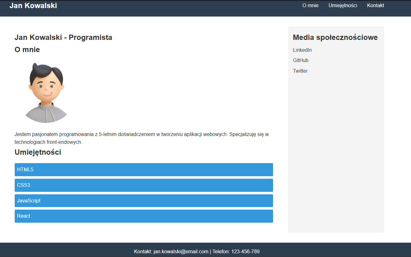Click the jan.kowalski@email.com address in footer
Image resolution: width=411 pixels, height=257 pixels.
pos(181,252)
